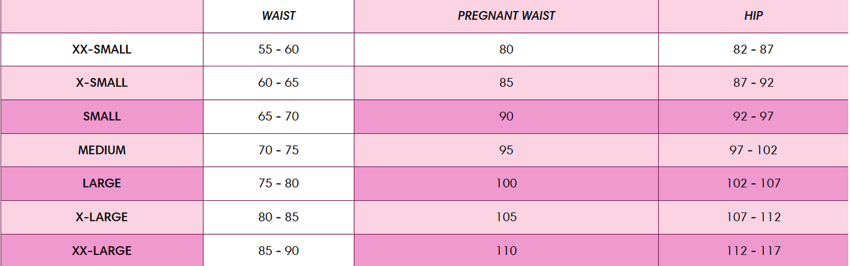850x266 pixels.
Task: Choose the X-LARGE size row label
Action: tap(102, 217)
